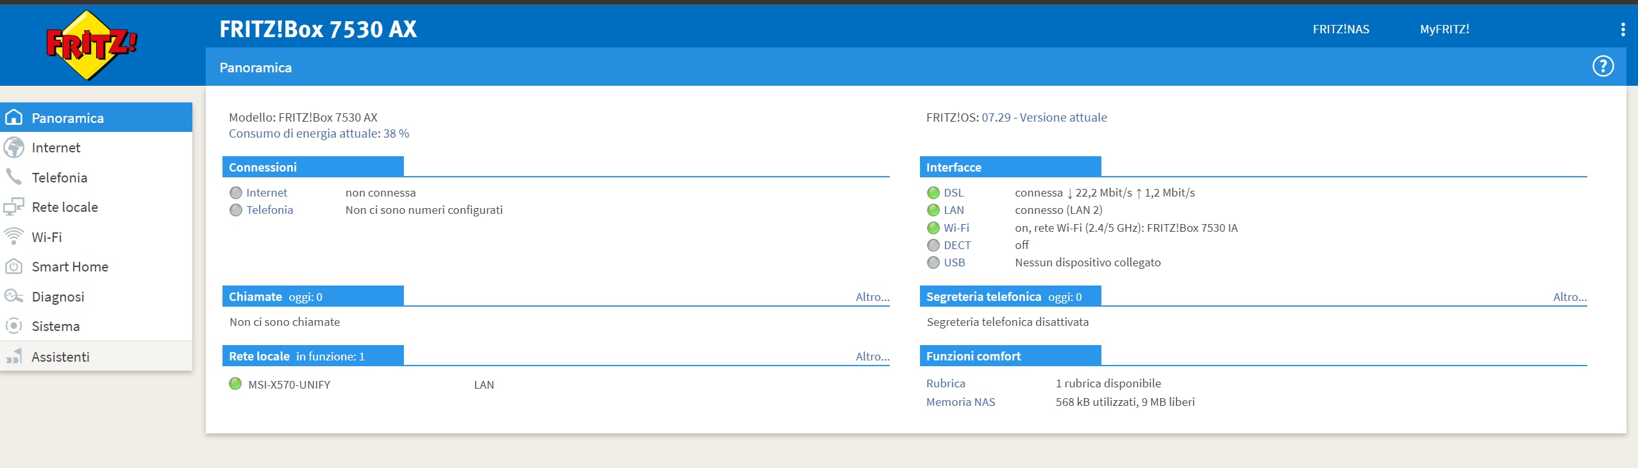Click the Sistema settings icon

pyautogui.click(x=13, y=326)
